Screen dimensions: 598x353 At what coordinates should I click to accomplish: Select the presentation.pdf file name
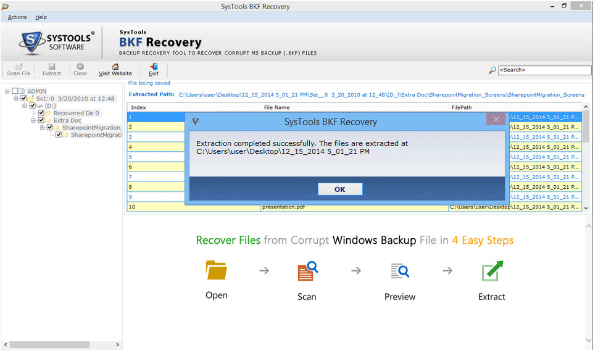pos(283,207)
